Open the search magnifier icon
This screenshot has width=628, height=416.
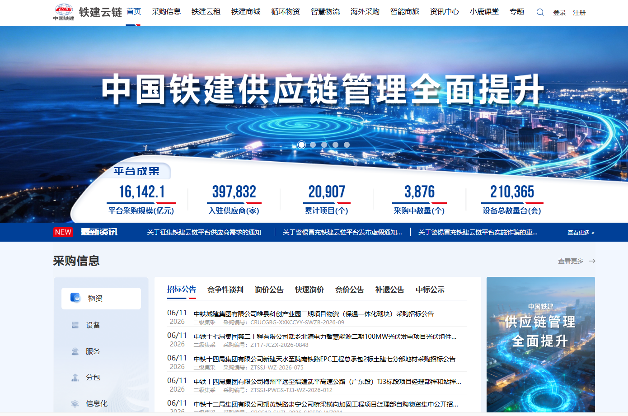click(540, 12)
